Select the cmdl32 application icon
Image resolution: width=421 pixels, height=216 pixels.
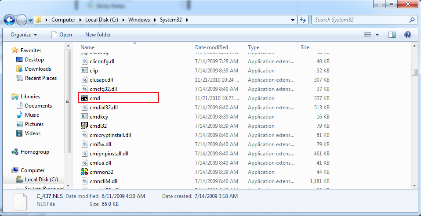pos(85,126)
